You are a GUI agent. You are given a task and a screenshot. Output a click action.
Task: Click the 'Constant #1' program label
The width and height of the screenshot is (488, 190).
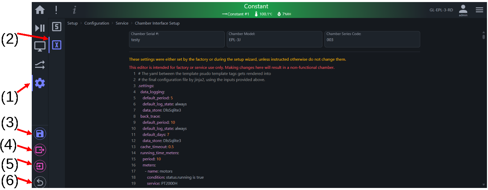(x=238, y=14)
